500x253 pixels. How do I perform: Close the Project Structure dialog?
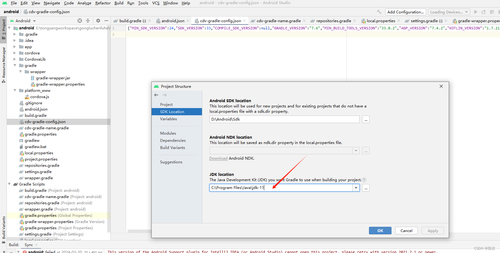click(441, 86)
